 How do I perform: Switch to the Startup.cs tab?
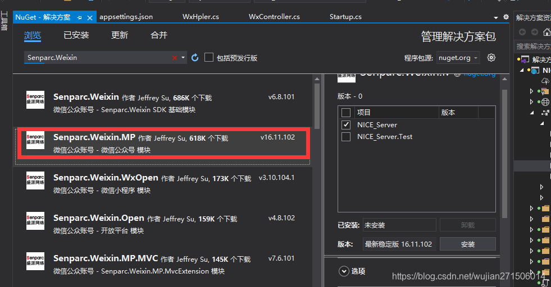[345, 17]
